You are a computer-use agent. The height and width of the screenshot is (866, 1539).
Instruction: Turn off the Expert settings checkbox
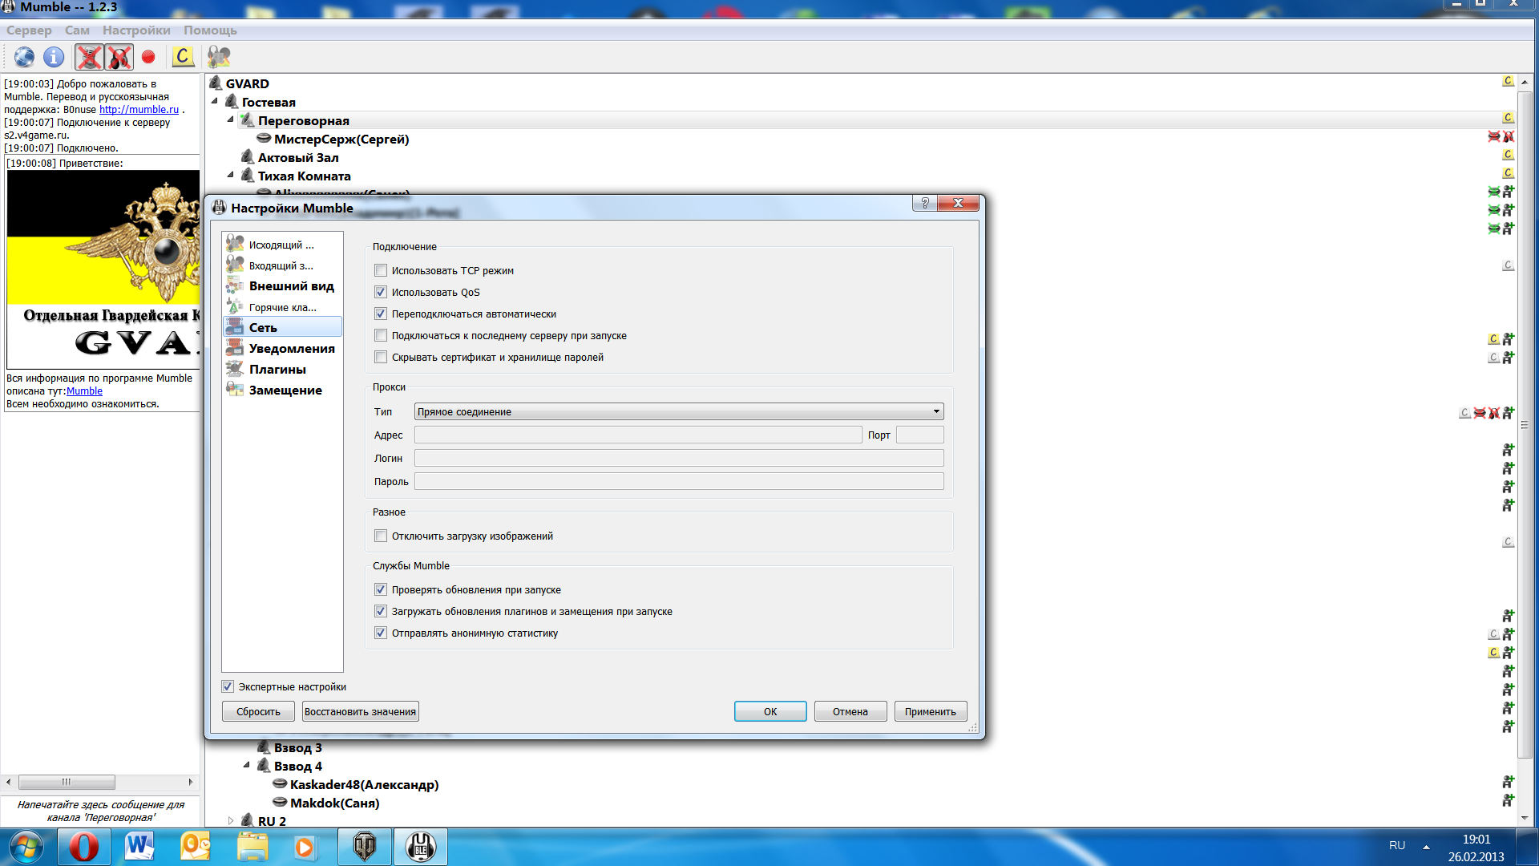coord(228,687)
